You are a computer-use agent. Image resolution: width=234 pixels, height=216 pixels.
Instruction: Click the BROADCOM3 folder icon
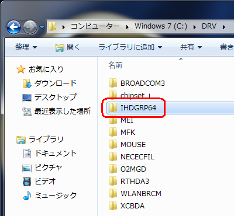(x=113, y=83)
